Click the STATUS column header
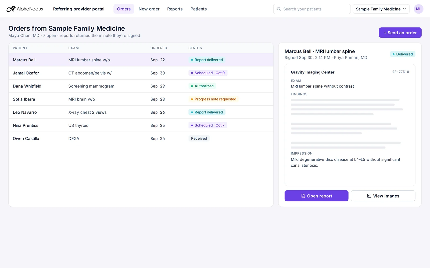This screenshot has width=430, height=268. (195, 48)
